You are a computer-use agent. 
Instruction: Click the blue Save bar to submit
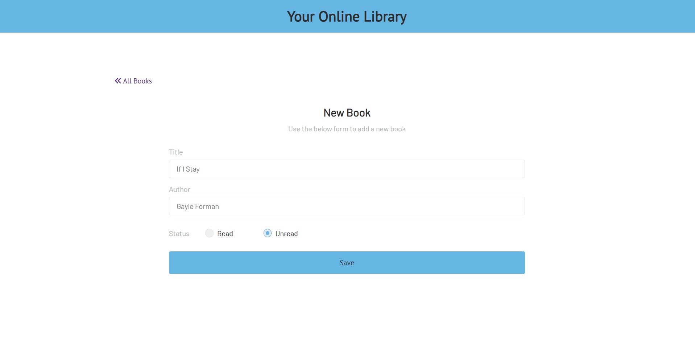coord(347,262)
